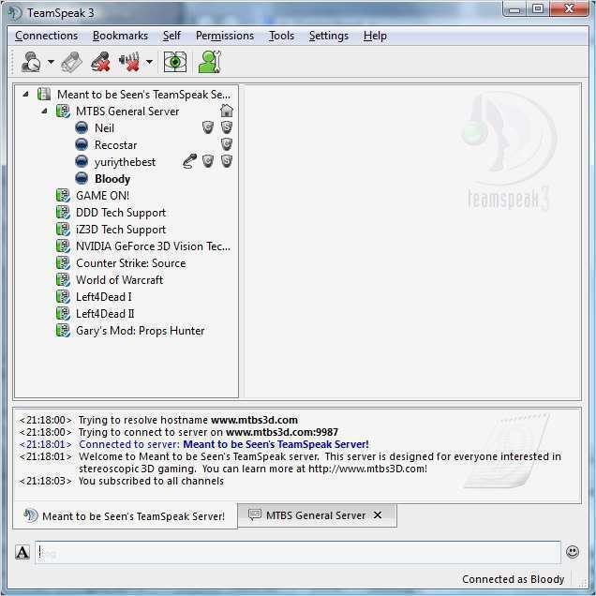Focus the chat message input field

[x=298, y=552]
